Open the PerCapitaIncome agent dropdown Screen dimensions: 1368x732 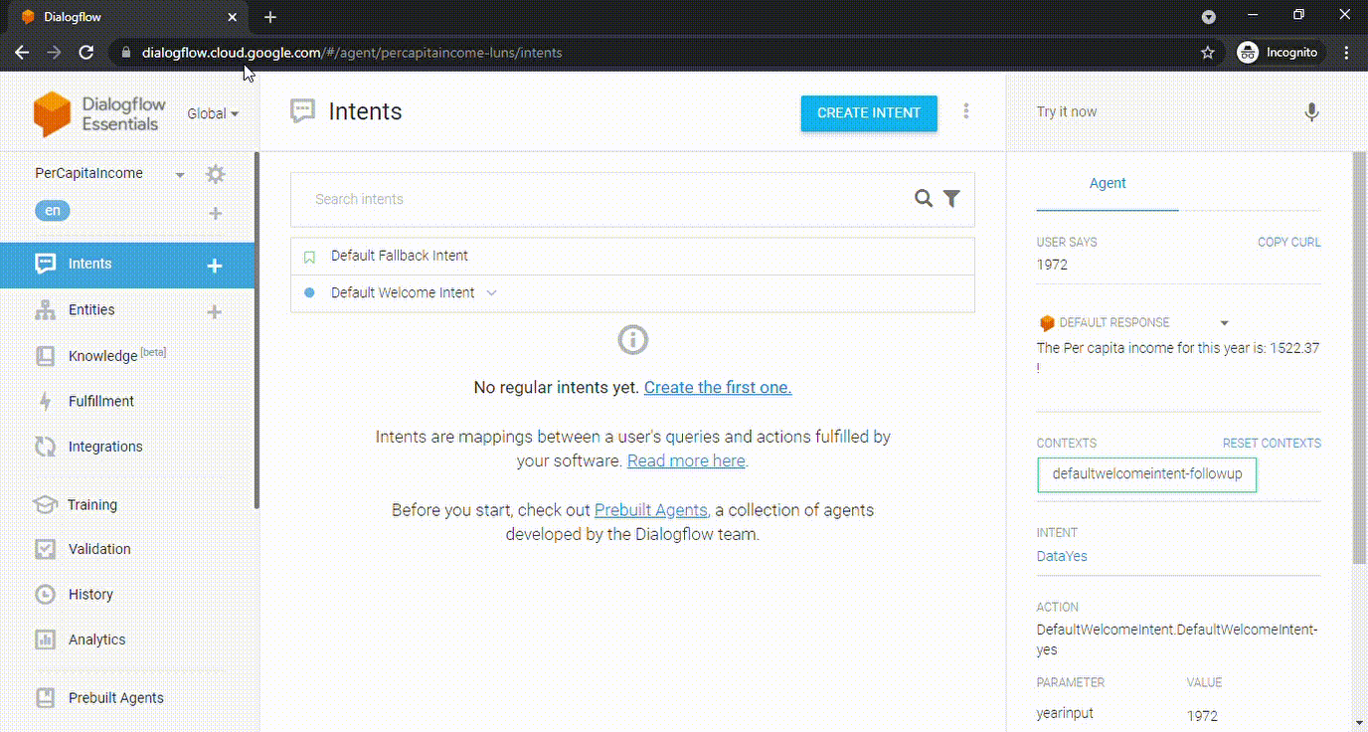click(180, 175)
